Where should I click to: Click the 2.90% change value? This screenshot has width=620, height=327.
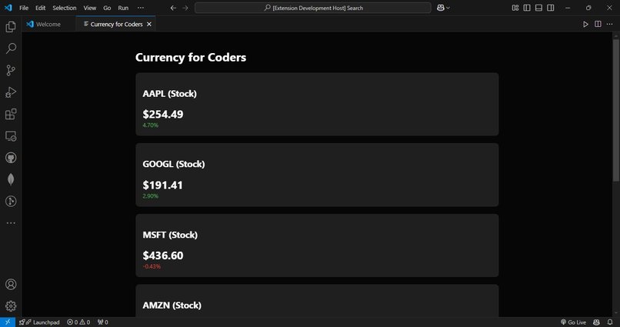click(150, 195)
